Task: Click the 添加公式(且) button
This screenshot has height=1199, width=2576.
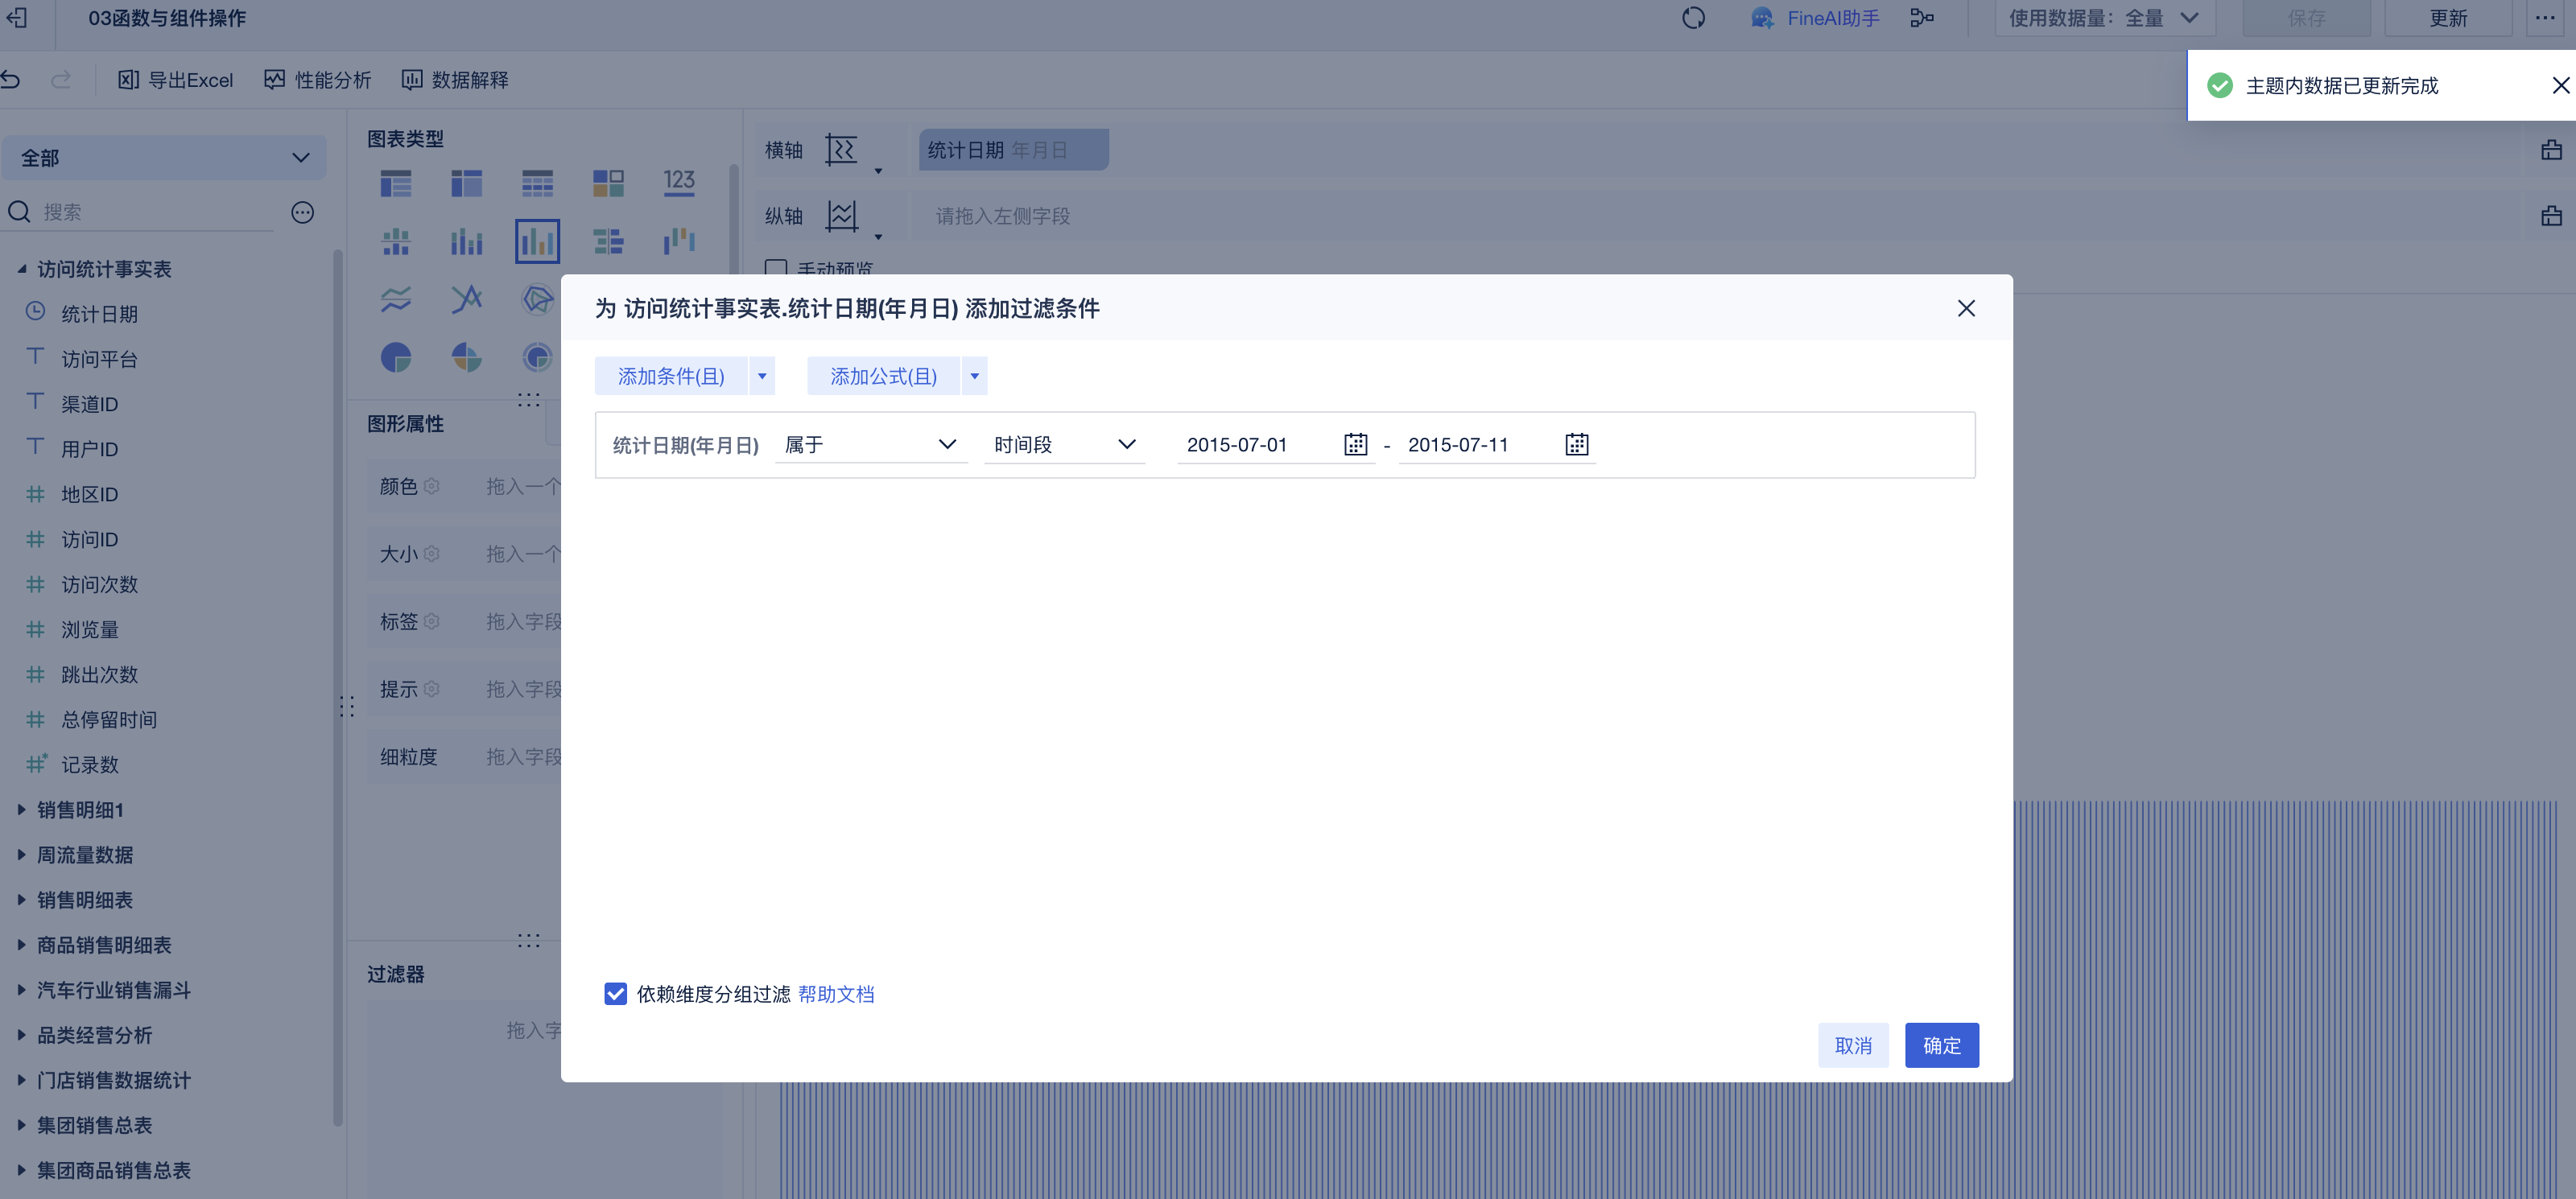Action: (x=882, y=376)
